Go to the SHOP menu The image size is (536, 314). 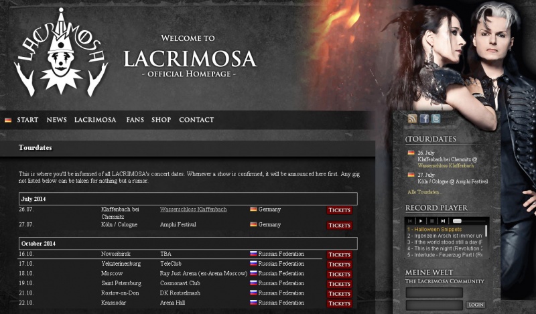point(161,120)
